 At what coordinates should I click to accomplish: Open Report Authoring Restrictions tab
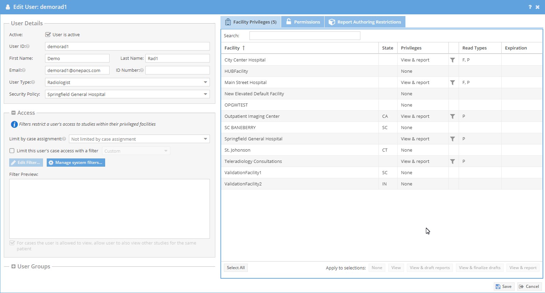pyautogui.click(x=365, y=22)
